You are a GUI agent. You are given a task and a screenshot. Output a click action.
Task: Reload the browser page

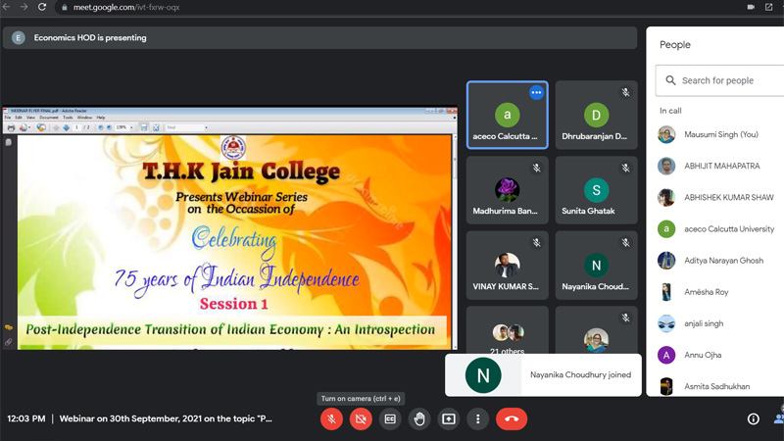(42, 7)
